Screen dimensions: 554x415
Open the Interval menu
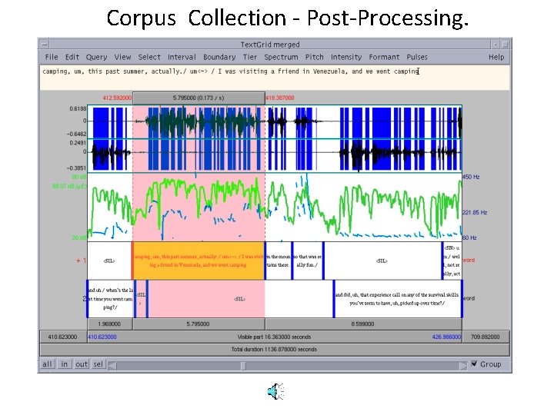182,57
